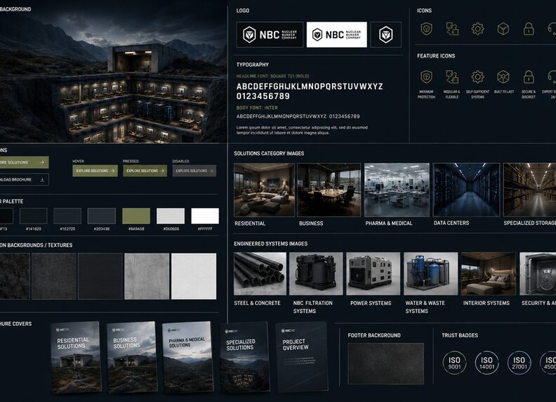Pick the #1E2720 color swatch
556x402 pixels.
(x=67, y=216)
